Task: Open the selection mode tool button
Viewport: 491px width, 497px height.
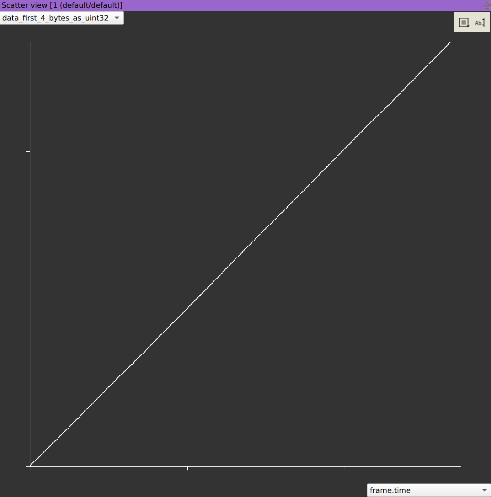Action: click(x=464, y=23)
